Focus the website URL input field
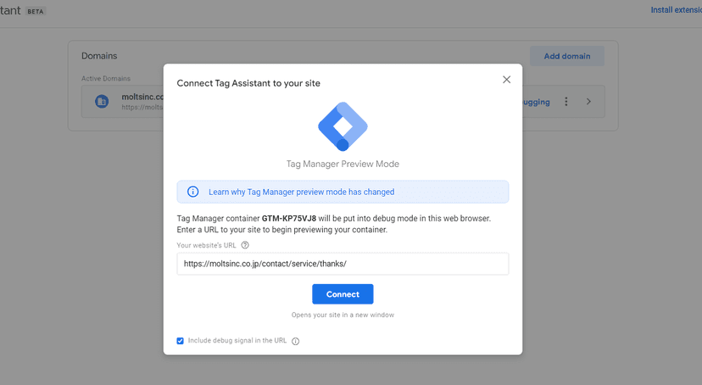 click(x=343, y=264)
